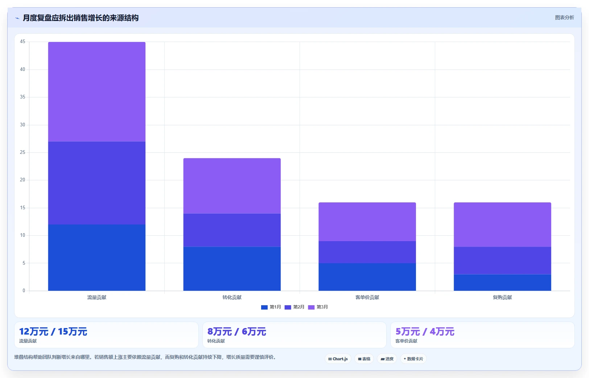Select the 第3月 segment of 流量贡献 bar
589x378 pixels.
pyautogui.click(x=97, y=92)
